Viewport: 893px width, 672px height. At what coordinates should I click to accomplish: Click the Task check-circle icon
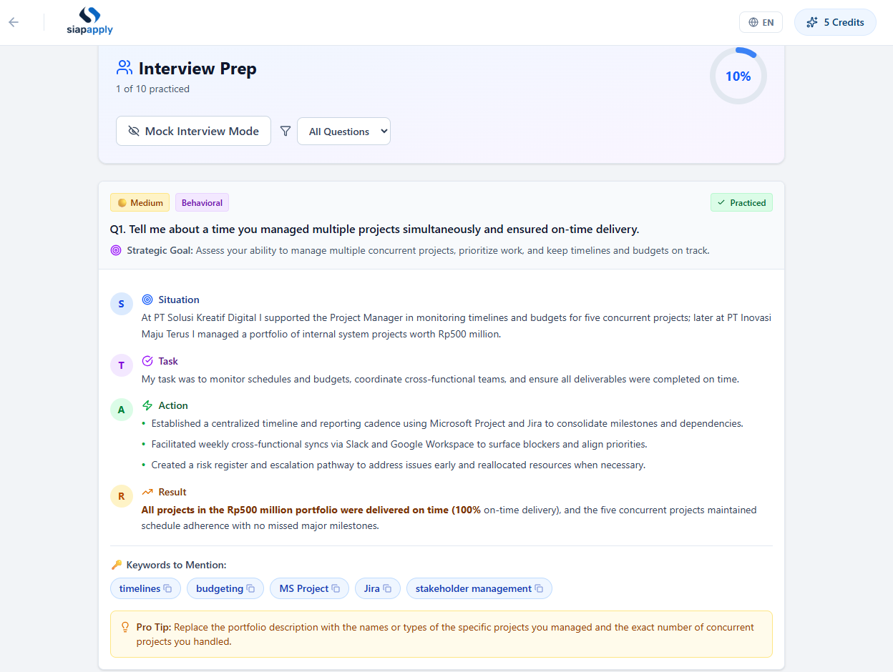[147, 361]
